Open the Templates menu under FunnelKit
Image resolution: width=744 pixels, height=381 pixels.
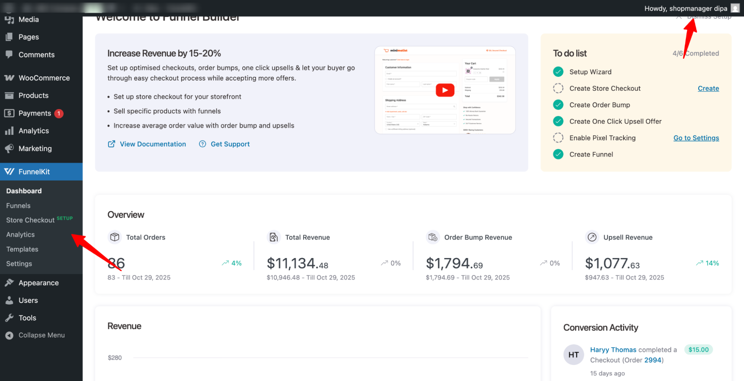[x=22, y=249]
